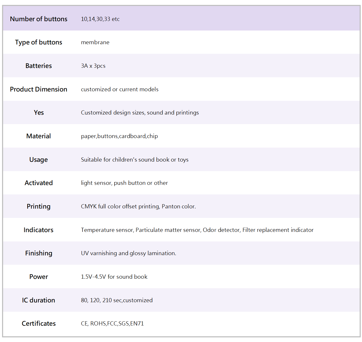Click the 'IC duration' row label

39,300
